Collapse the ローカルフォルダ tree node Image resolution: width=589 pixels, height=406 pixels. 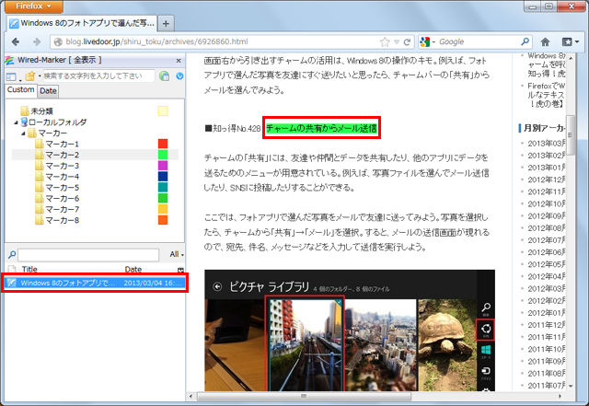coord(16,122)
